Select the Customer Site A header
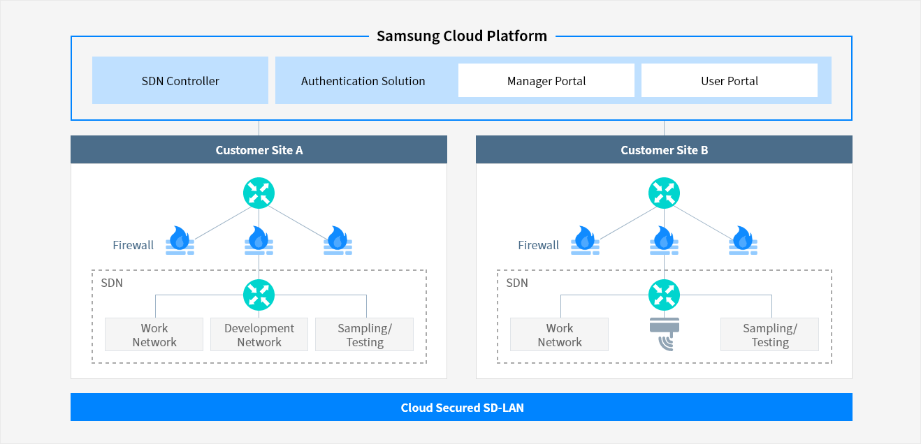 coord(259,149)
